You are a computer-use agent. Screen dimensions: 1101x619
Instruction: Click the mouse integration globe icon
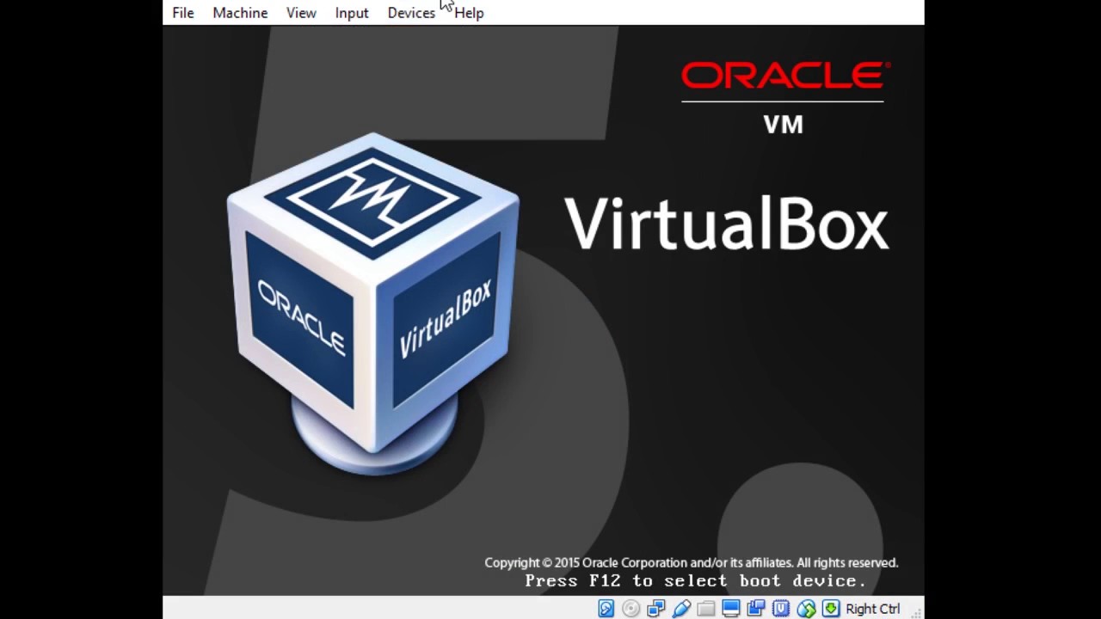tap(806, 609)
